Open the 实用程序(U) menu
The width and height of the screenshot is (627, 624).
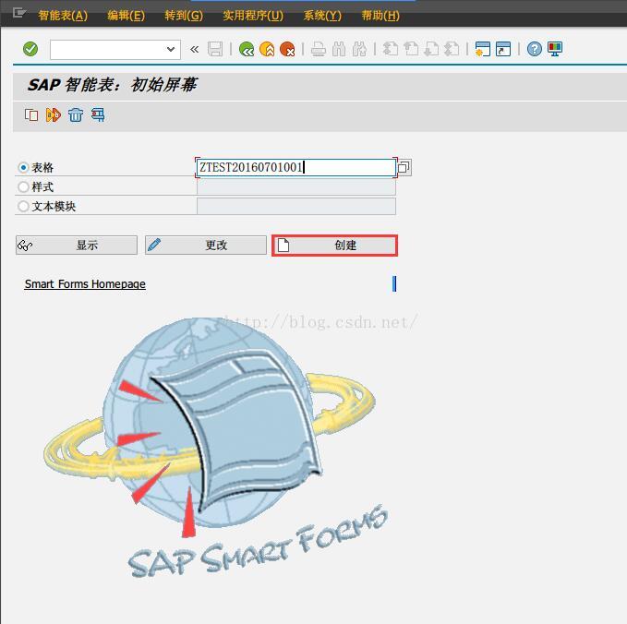pos(253,16)
